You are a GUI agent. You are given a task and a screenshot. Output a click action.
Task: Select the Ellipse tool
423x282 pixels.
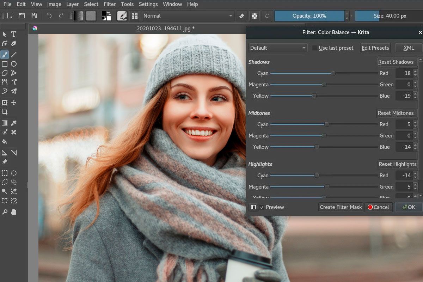click(x=14, y=64)
